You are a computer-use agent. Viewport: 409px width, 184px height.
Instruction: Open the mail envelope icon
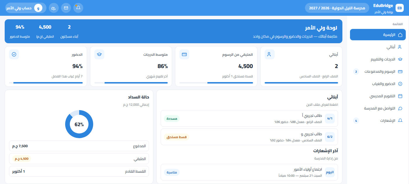(66, 8)
